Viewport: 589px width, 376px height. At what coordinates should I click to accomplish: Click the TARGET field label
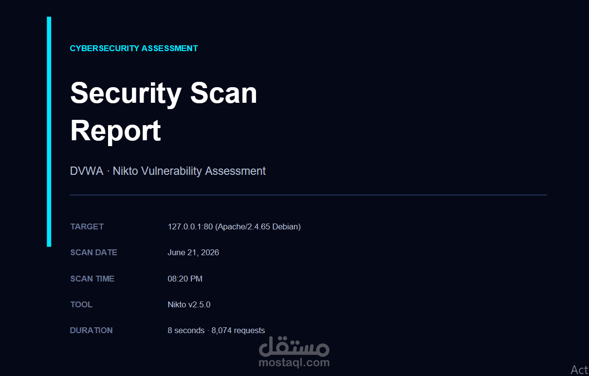tap(87, 226)
